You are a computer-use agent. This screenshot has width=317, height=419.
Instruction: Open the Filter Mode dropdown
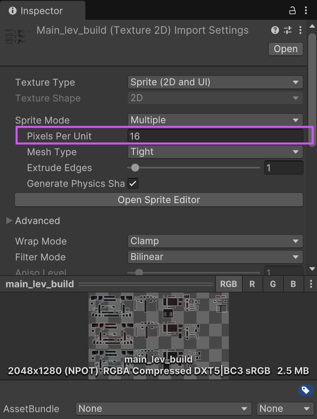pyautogui.click(x=215, y=257)
